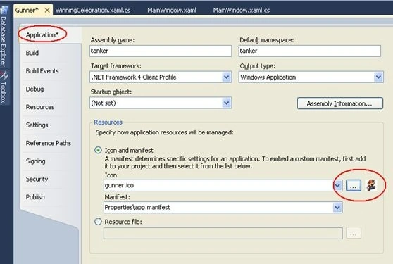Image resolution: width=393 pixels, height=264 pixels.
Task: Open the Security properties page
Action: pyautogui.click(x=37, y=179)
